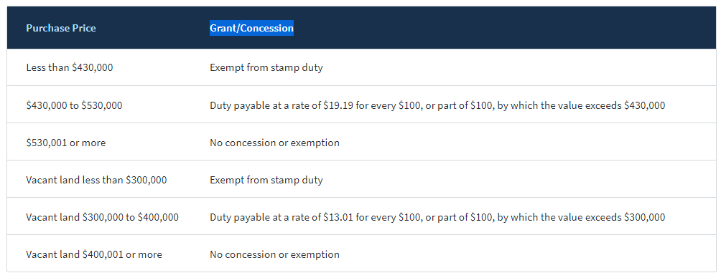Click the '$430,000 to $530,000' price cell
This screenshot has height=278, width=721.
coord(74,105)
